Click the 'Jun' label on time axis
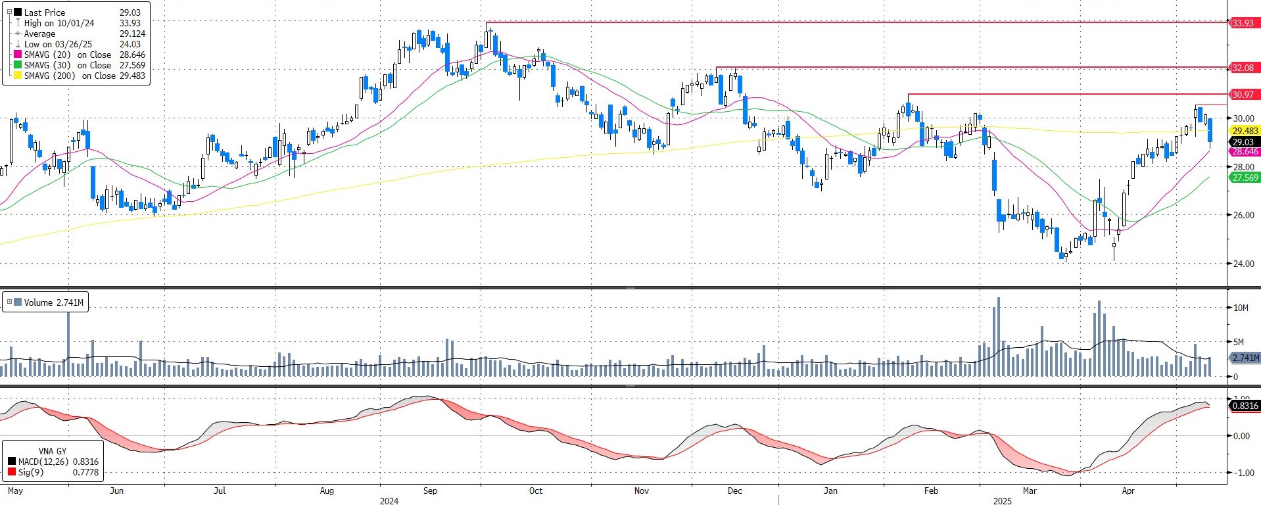This screenshot has height=505, width=1261. click(x=116, y=491)
